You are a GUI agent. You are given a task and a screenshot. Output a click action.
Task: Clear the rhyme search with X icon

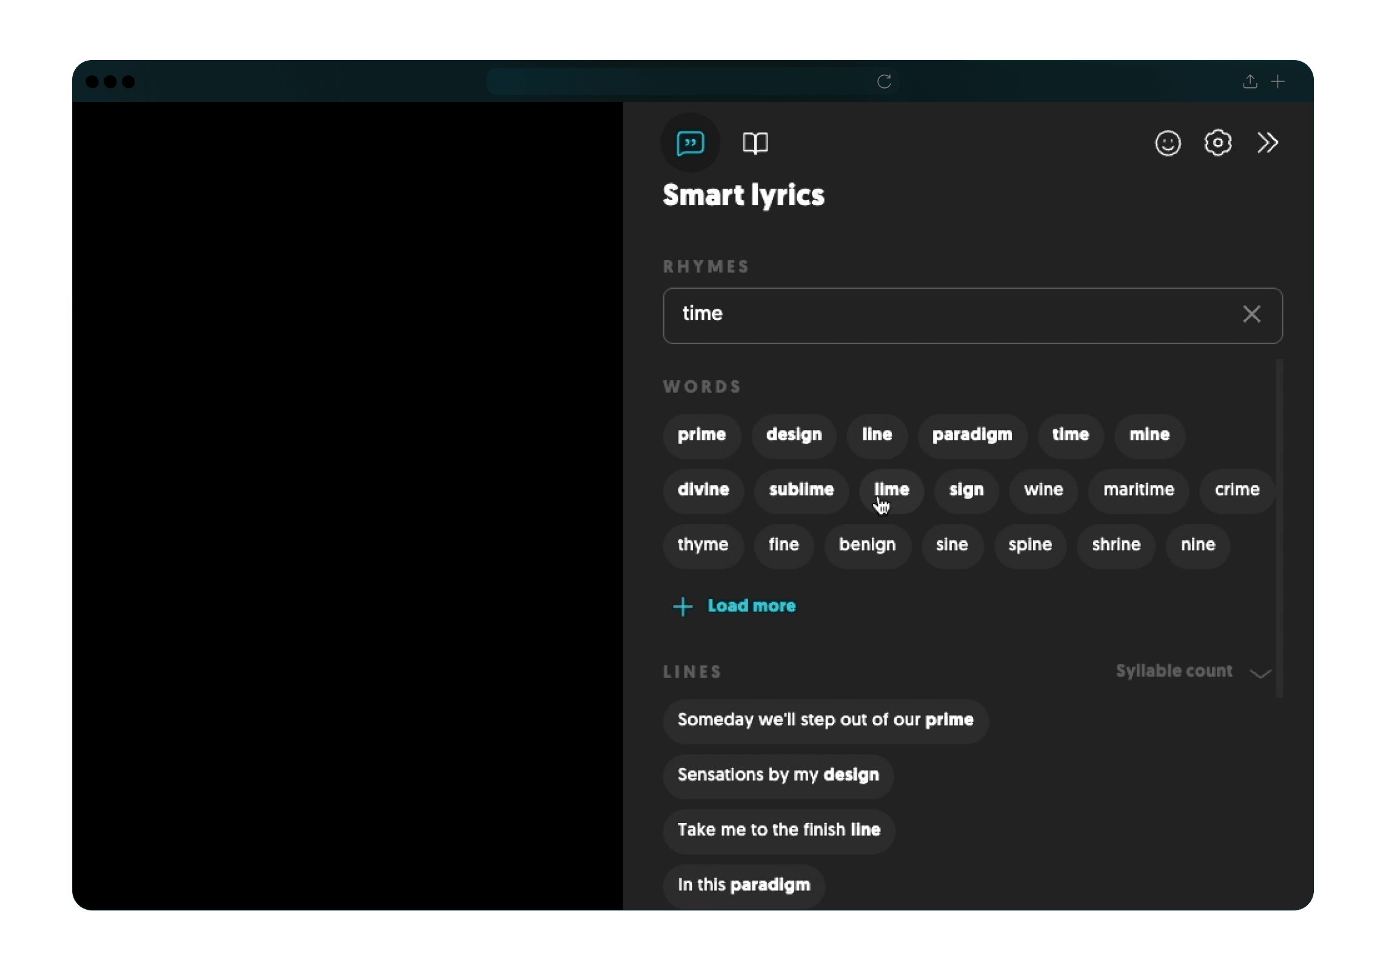coord(1251,314)
